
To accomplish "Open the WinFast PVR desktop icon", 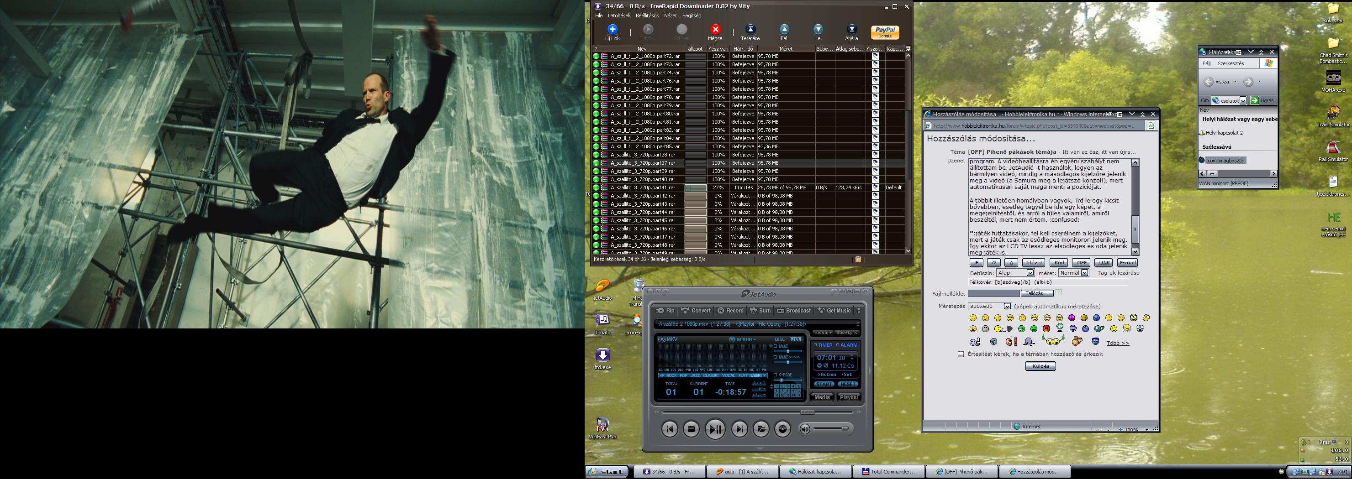I will tap(602, 427).
